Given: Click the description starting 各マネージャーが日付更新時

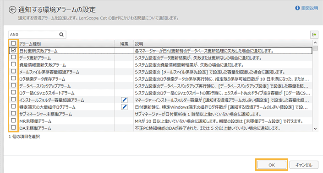Looking at the screenshot, I should click(x=204, y=51).
